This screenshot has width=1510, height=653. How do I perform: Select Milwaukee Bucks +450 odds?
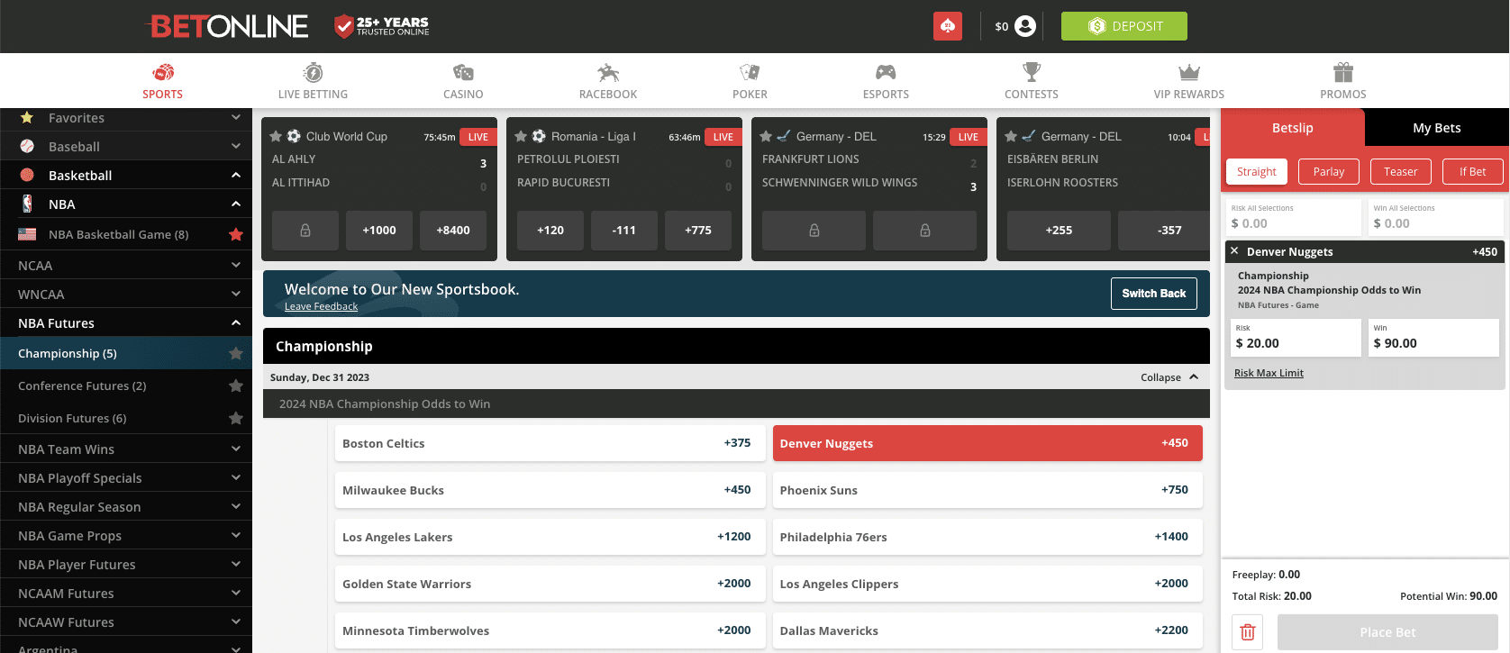pyautogui.click(x=550, y=490)
